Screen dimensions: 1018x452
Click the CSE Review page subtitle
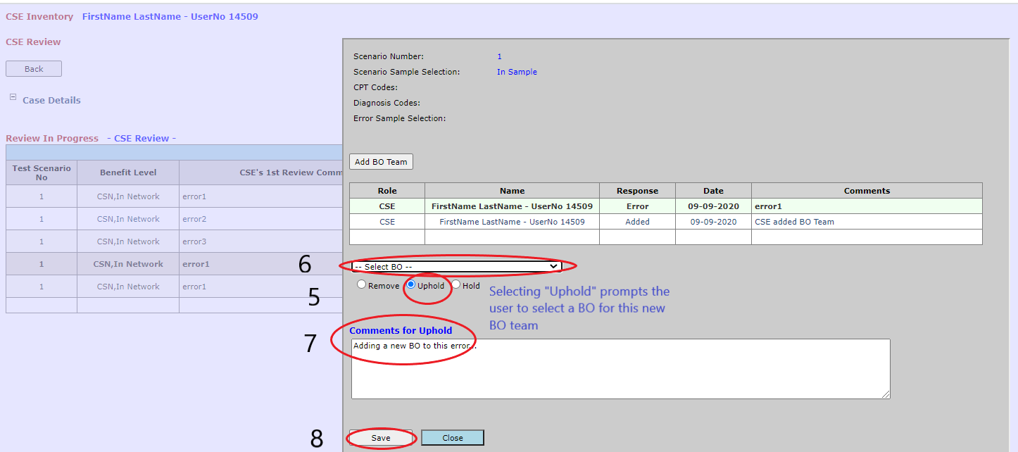33,42
